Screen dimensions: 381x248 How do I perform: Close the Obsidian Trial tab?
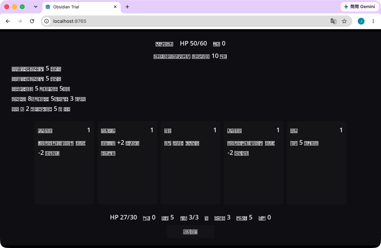[115, 7]
